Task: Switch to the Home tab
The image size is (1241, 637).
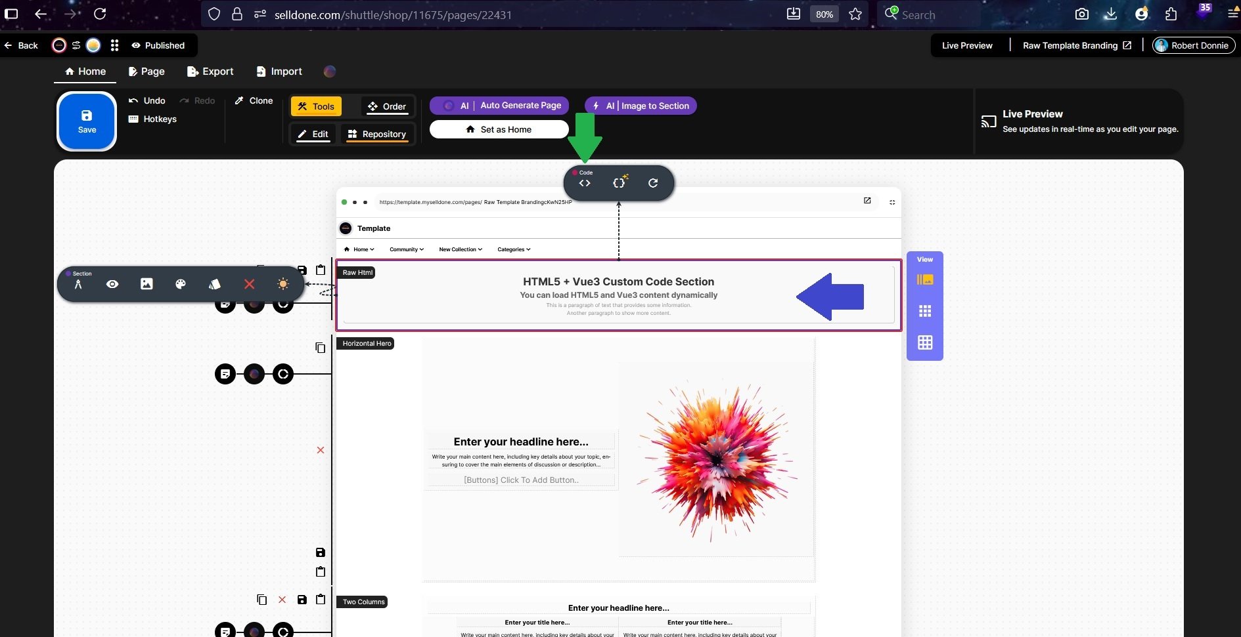Action: coord(85,72)
